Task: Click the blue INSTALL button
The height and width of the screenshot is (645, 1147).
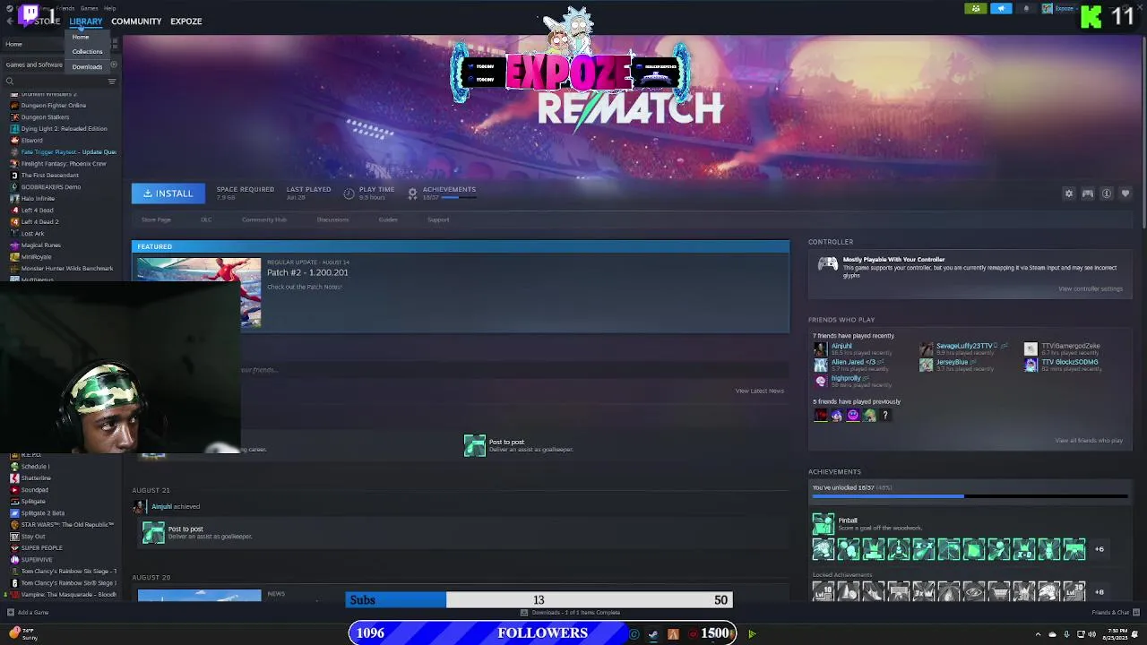Action: pos(168,193)
